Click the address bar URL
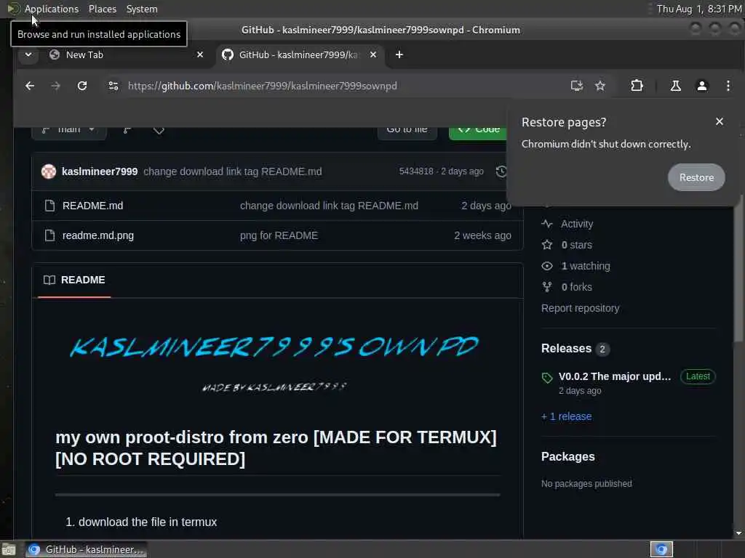 [x=262, y=86]
